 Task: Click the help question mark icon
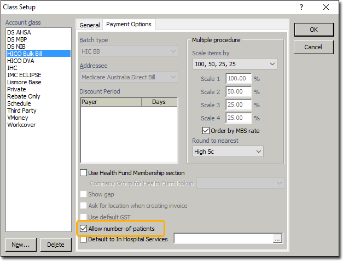pyautogui.click(x=301, y=8)
